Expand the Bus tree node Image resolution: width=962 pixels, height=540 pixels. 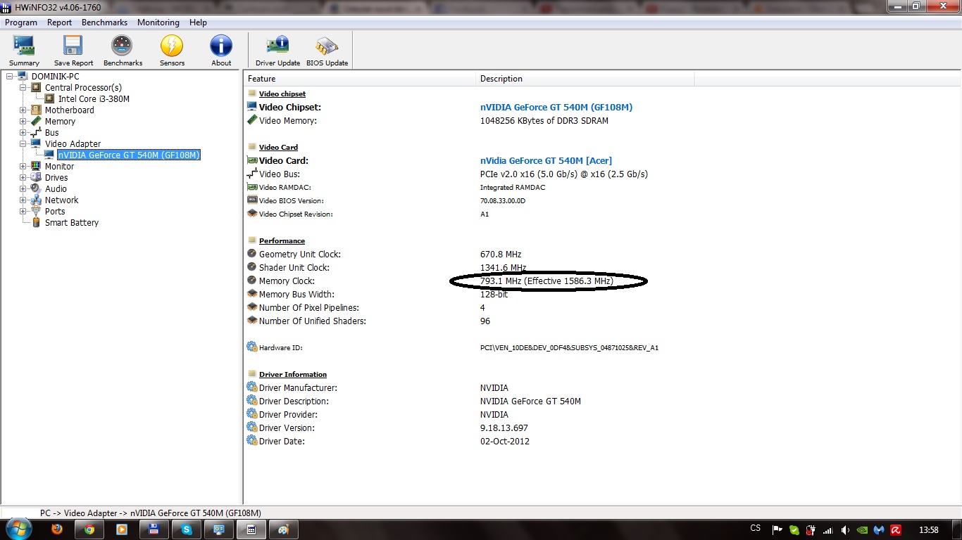point(23,132)
